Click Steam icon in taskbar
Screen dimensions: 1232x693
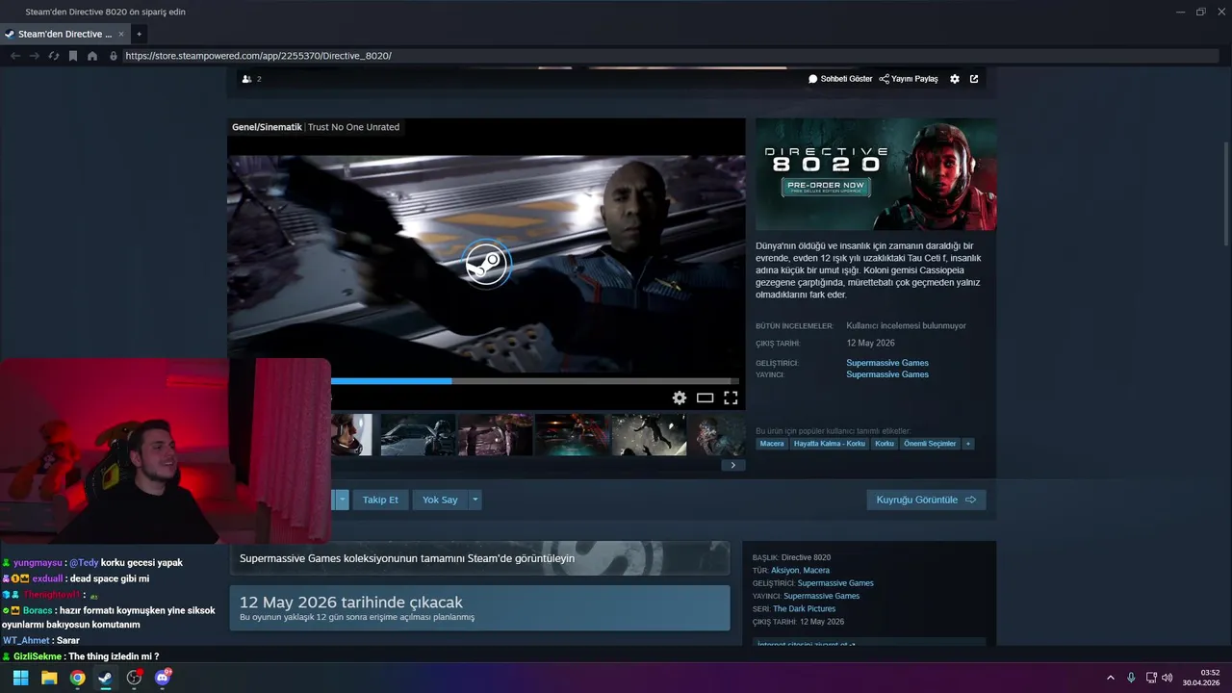coord(105,678)
